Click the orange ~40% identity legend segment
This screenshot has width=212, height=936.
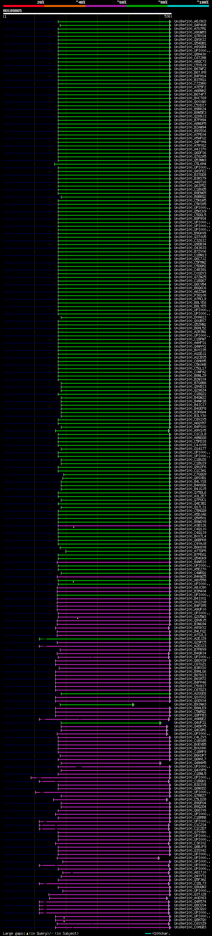click(x=65, y=6)
